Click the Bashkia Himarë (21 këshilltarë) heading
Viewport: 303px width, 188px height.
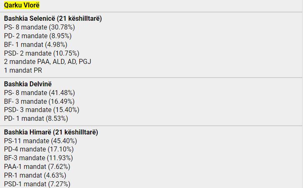click(x=51, y=132)
